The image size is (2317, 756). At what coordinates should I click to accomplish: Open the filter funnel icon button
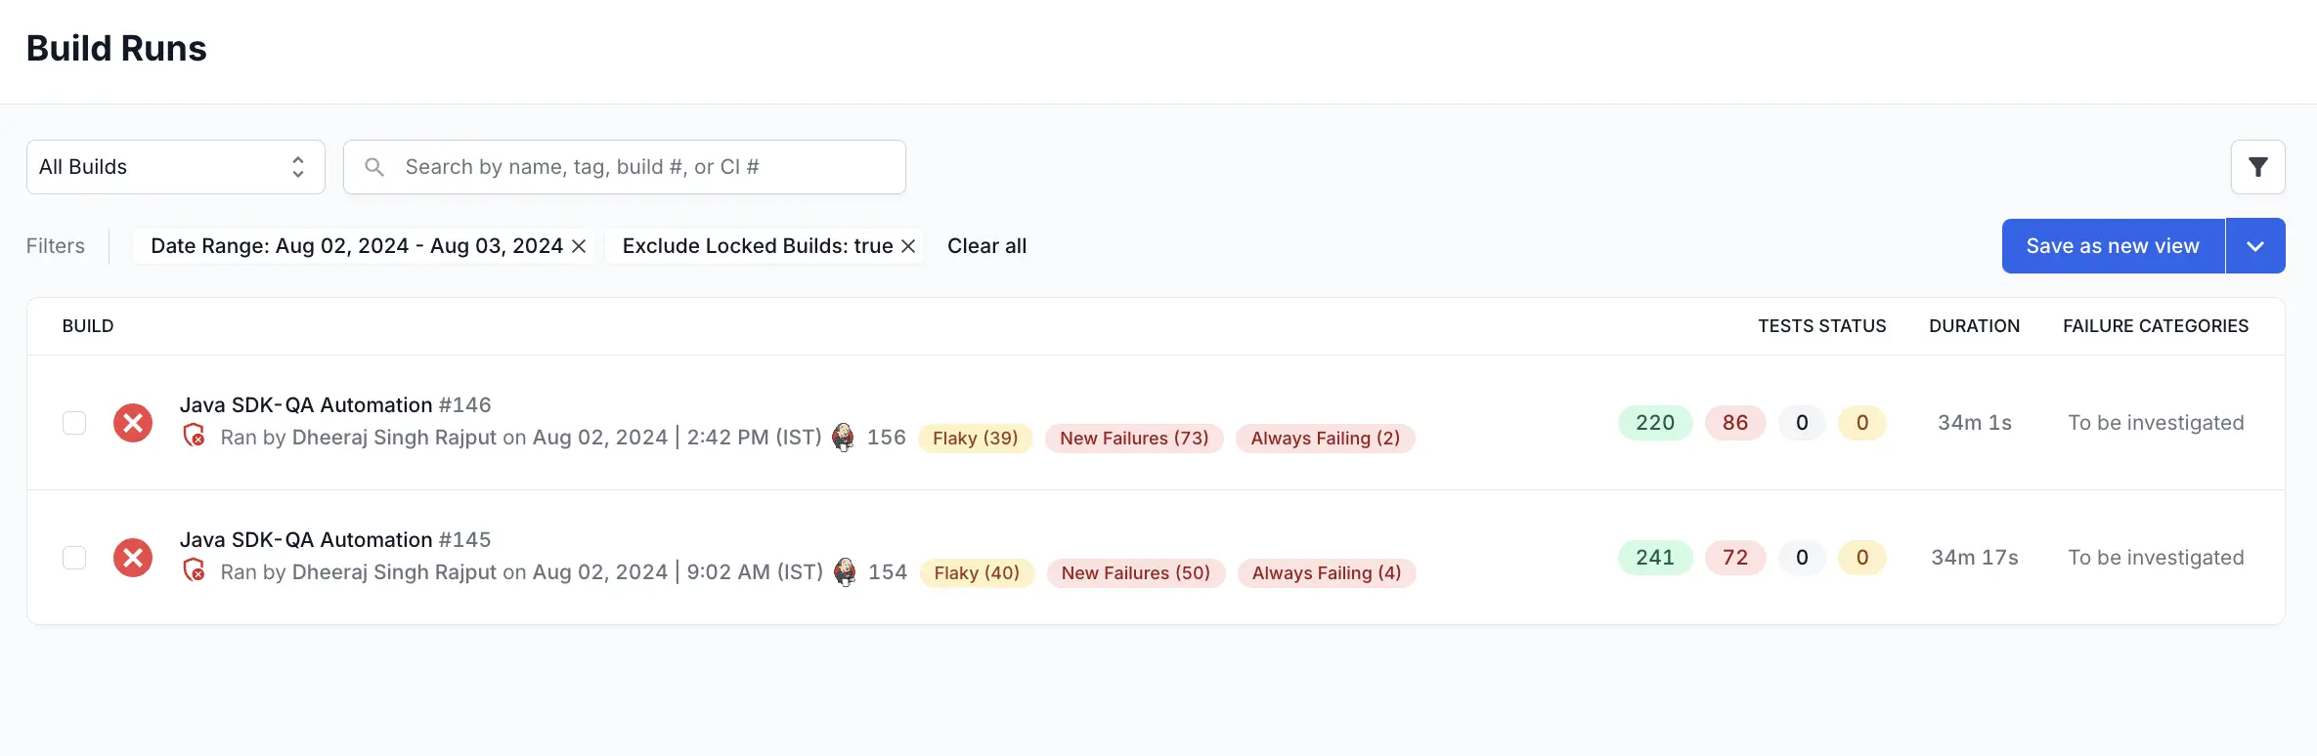point(2257,167)
